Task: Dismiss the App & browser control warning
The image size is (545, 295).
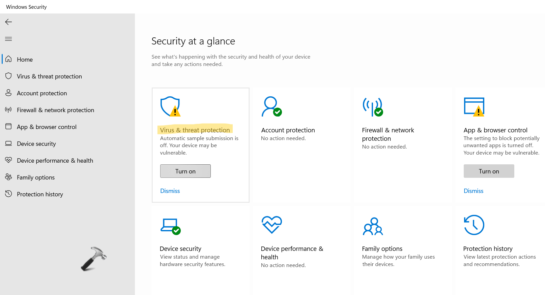Action: tap(474, 191)
